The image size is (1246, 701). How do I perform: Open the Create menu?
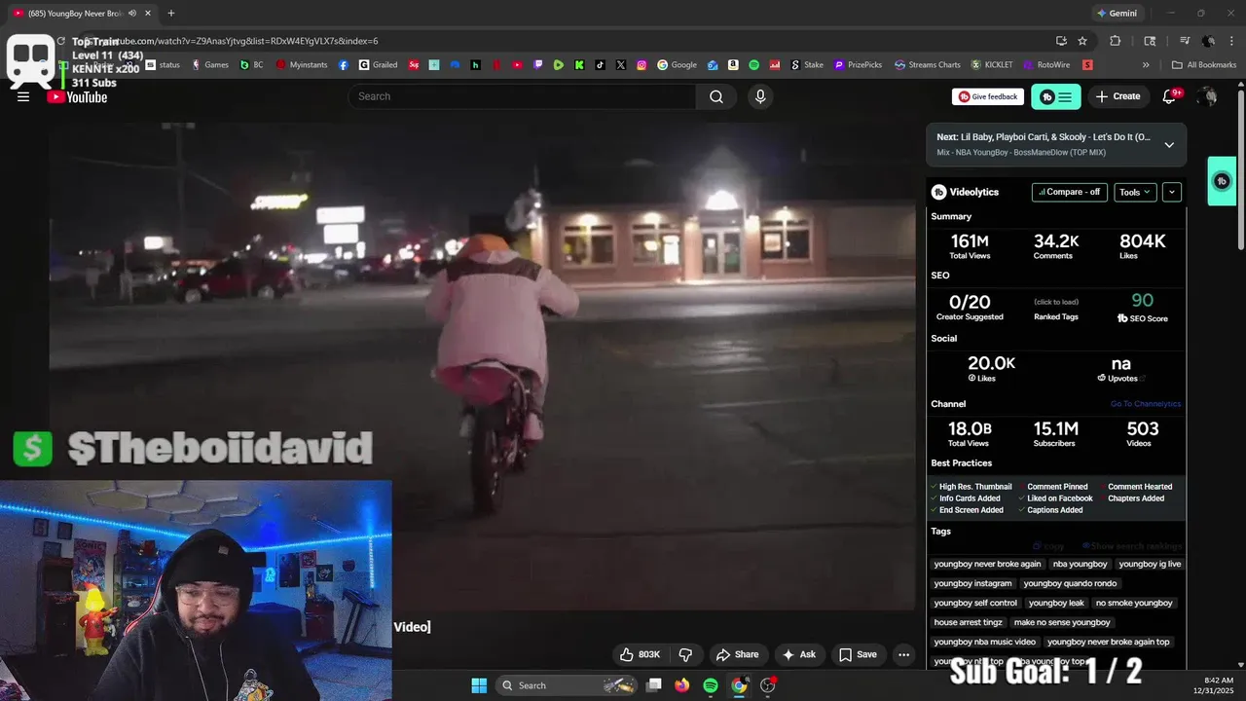pyautogui.click(x=1118, y=96)
